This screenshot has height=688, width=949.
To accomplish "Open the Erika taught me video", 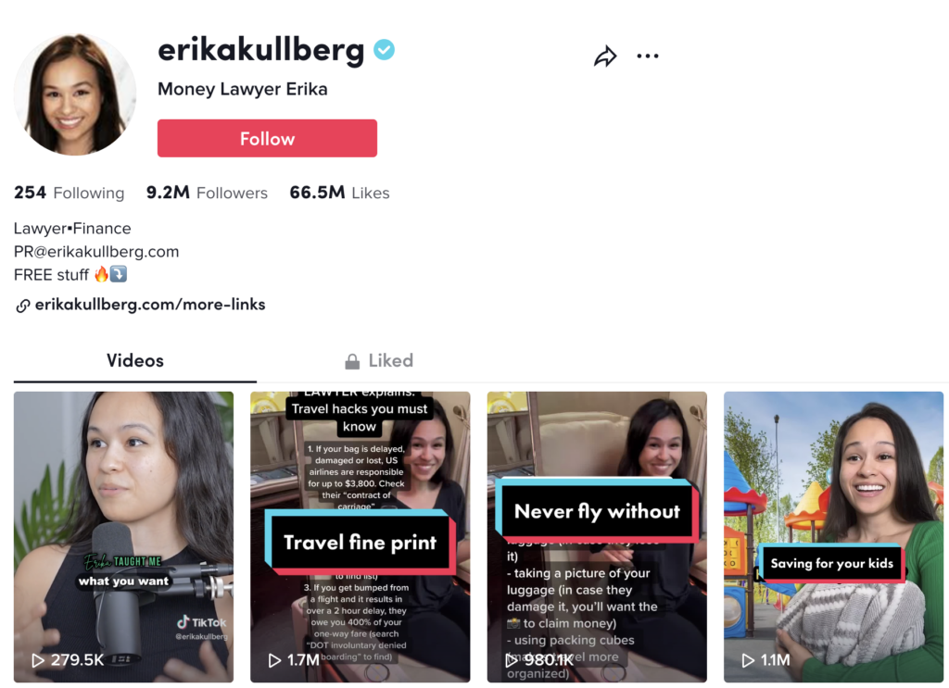I will 123,537.
